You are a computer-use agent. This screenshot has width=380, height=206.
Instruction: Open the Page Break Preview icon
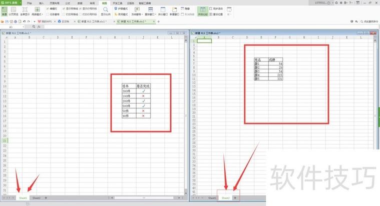click(14, 11)
